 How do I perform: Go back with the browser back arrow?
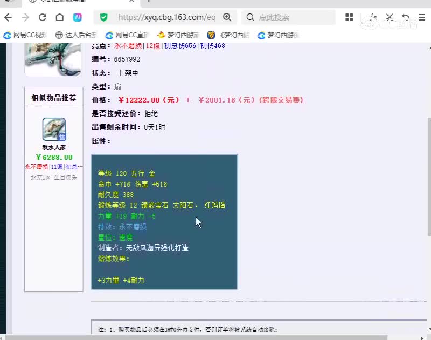click(8, 18)
